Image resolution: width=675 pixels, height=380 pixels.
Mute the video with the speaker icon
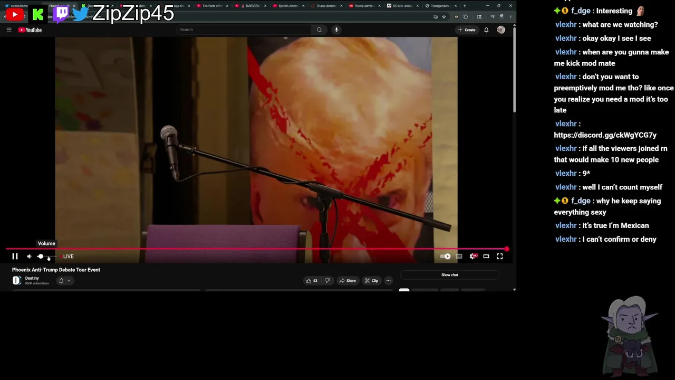[x=29, y=256]
